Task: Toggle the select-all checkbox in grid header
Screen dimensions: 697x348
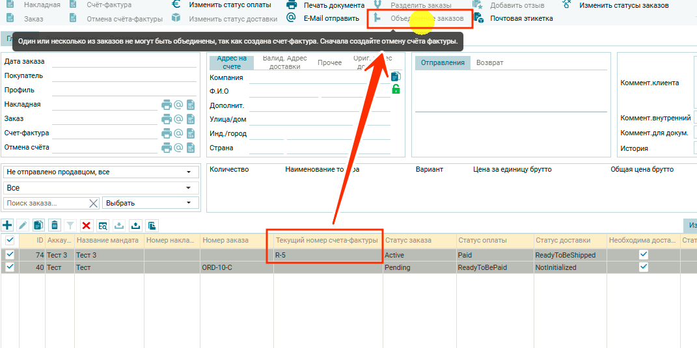Action: 10,240
